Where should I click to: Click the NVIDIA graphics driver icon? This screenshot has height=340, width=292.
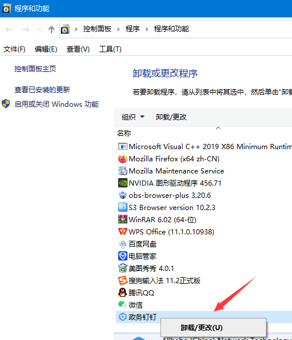[122, 183]
